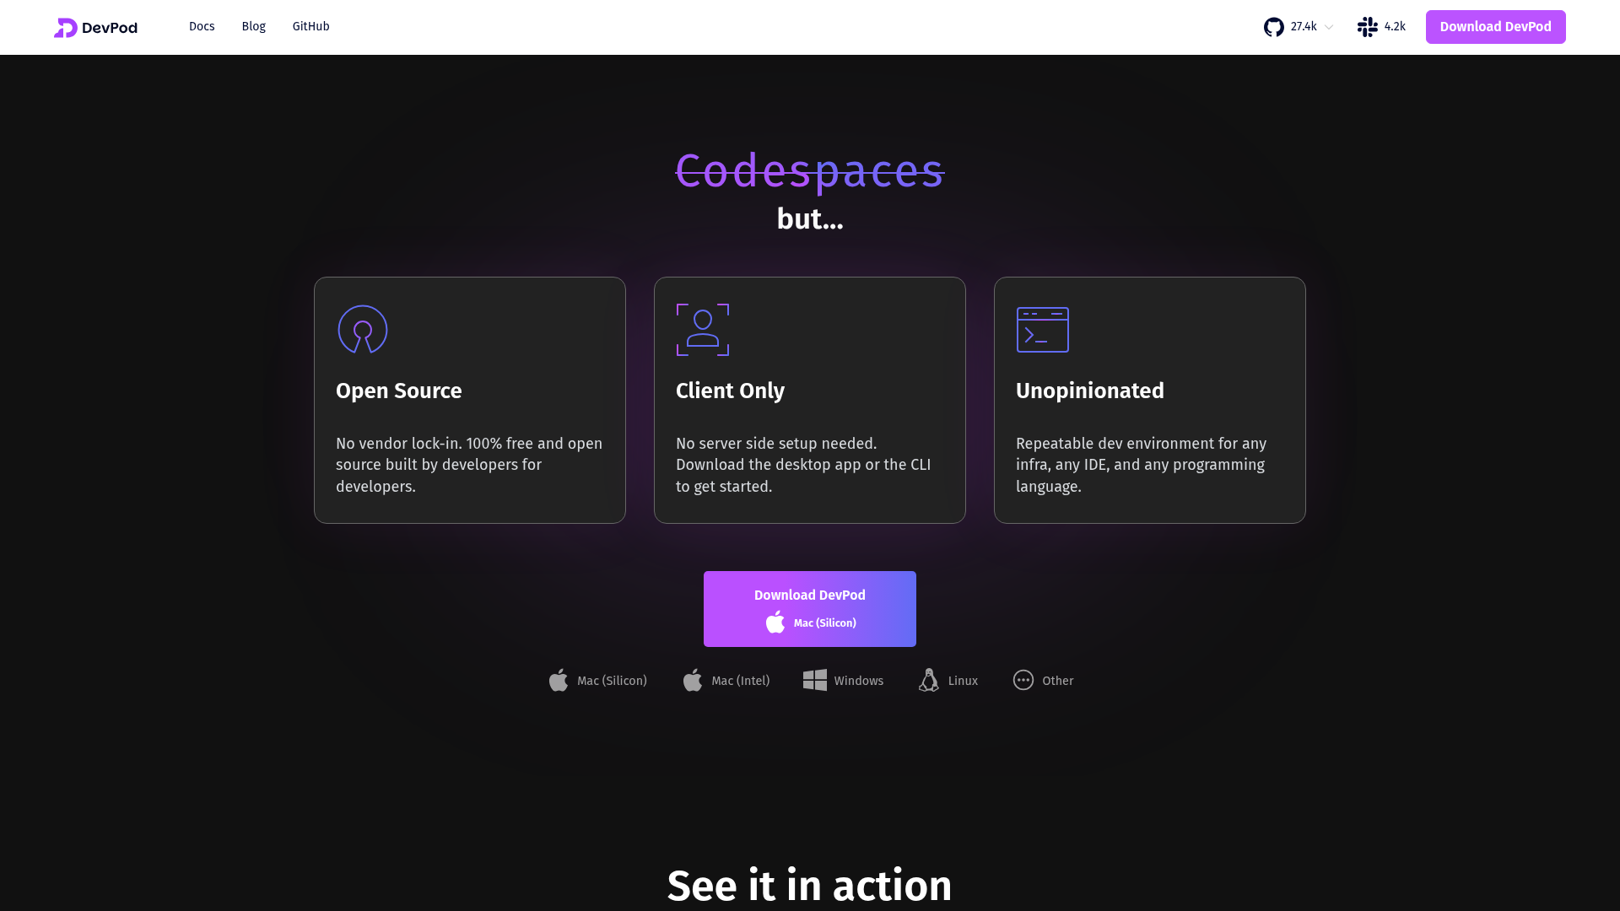The width and height of the screenshot is (1620, 911).
Task: Select the Windows logo download icon
Action: [814, 680]
